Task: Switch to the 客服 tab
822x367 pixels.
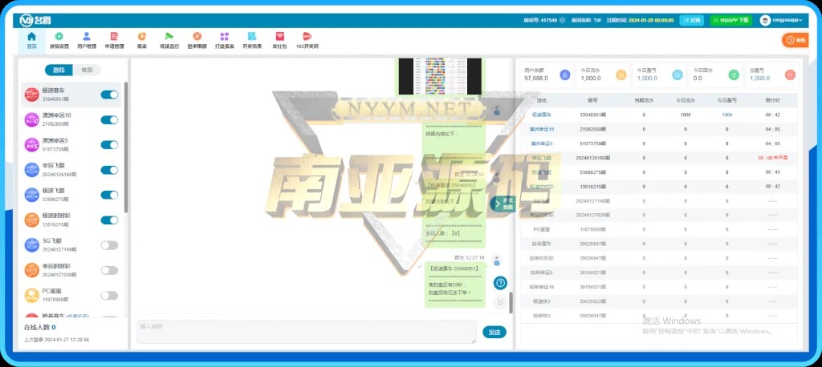Action: [86, 71]
